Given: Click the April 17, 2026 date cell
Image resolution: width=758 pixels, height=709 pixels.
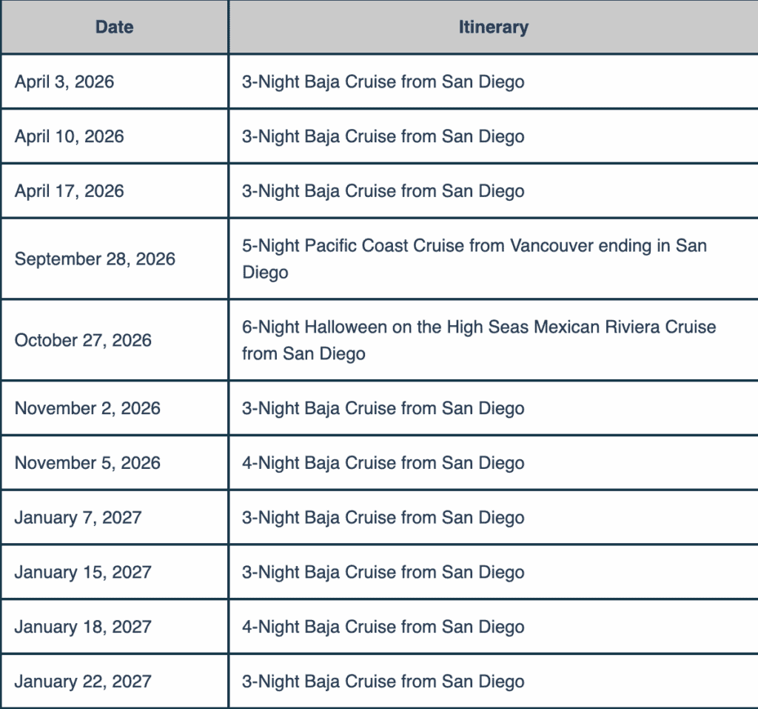Looking at the screenshot, I should coord(69,191).
